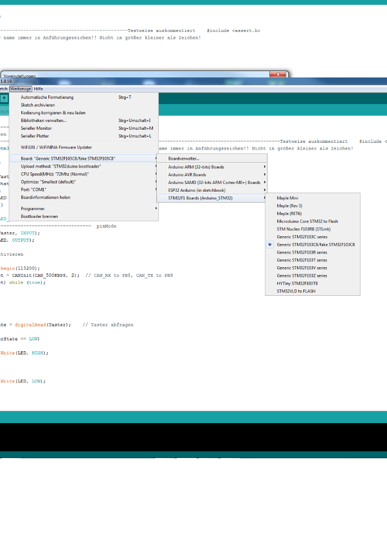Select STM Nucleo F103RB (STLink) board

pos(313,229)
